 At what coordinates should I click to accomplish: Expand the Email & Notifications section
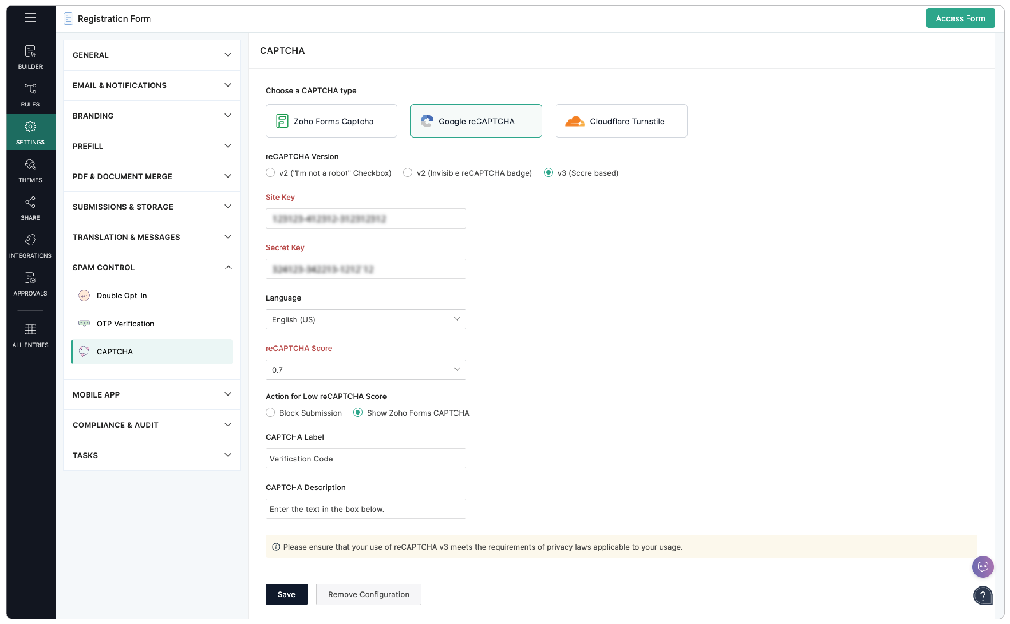point(151,85)
